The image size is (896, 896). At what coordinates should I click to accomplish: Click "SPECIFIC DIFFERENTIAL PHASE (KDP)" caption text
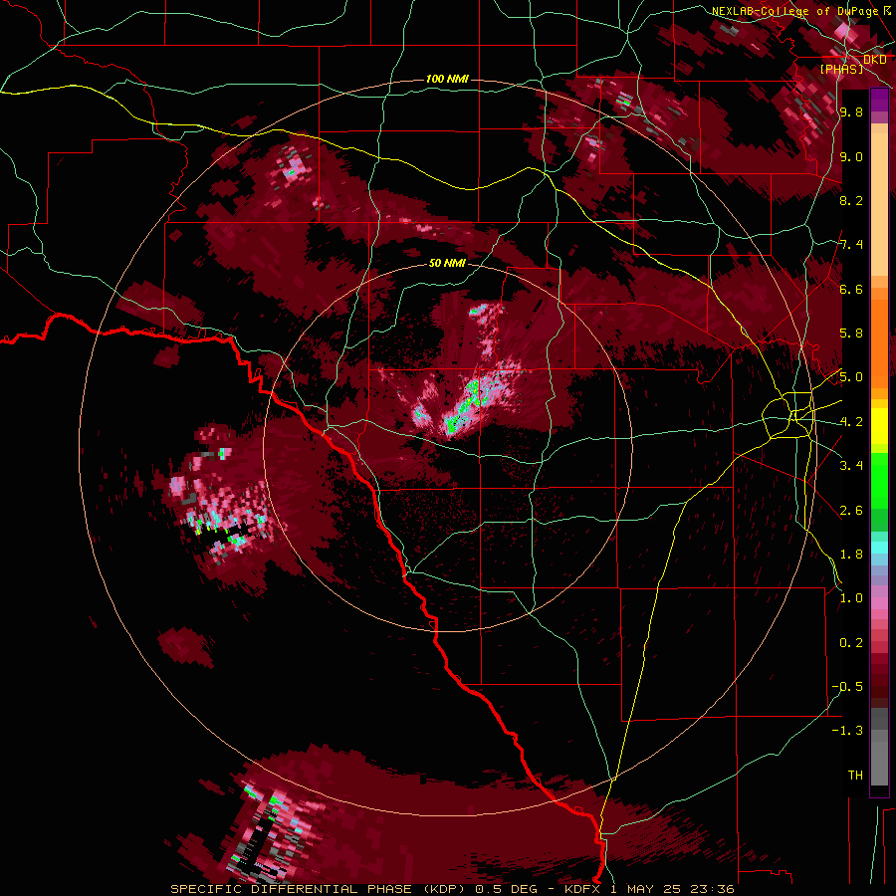pos(320,889)
